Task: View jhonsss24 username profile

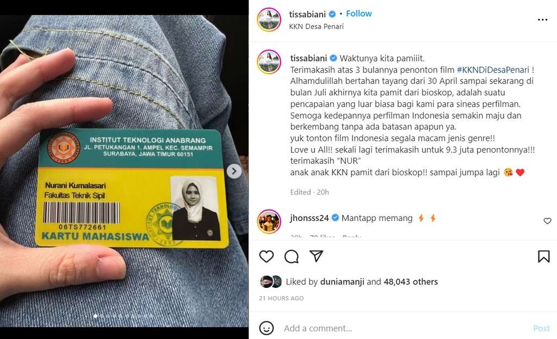Action: (x=310, y=218)
